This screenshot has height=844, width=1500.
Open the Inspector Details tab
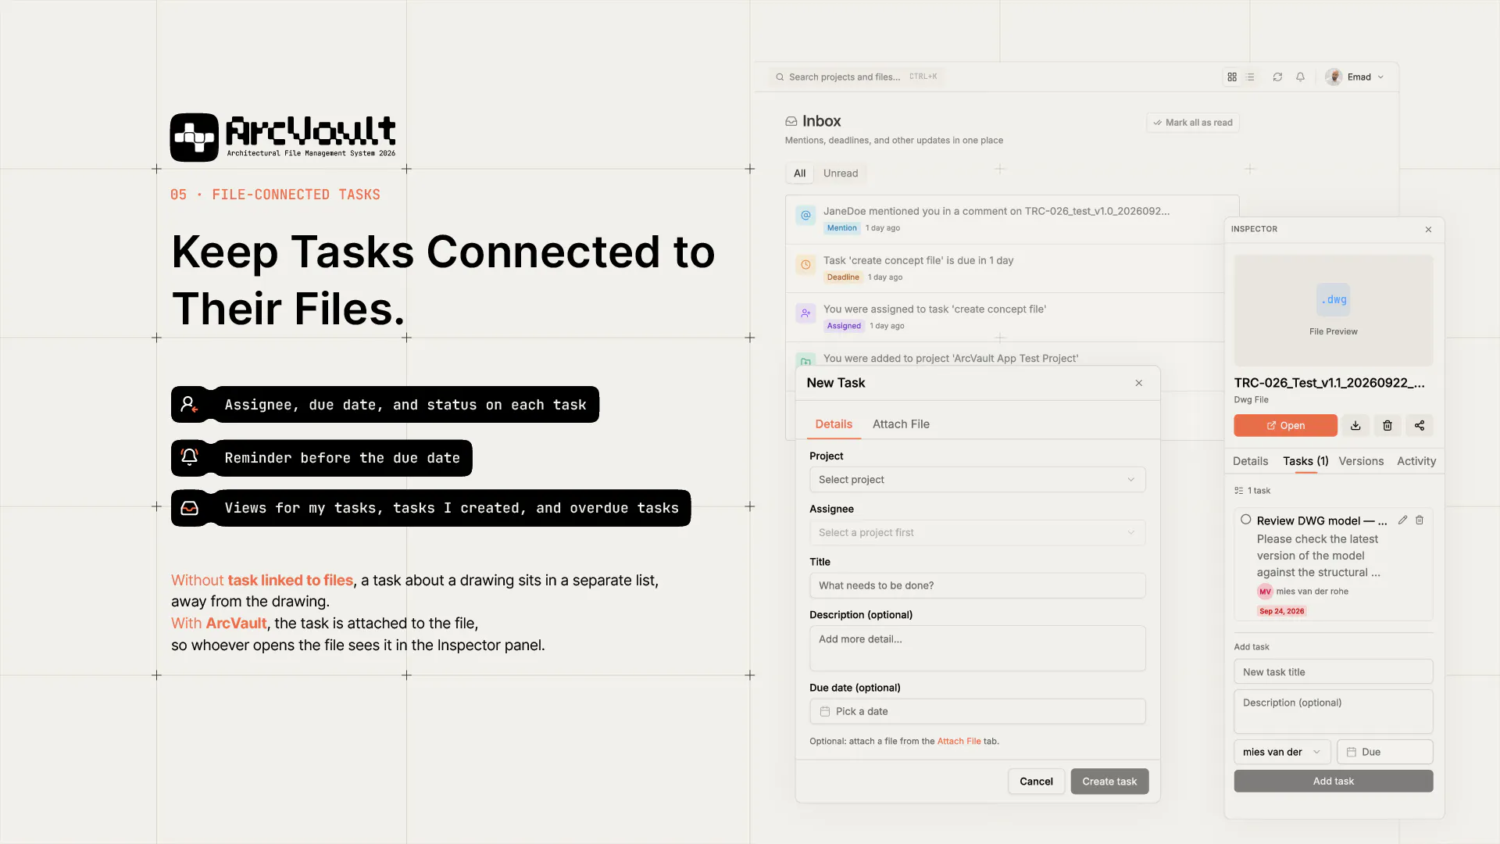(x=1250, y=461)
